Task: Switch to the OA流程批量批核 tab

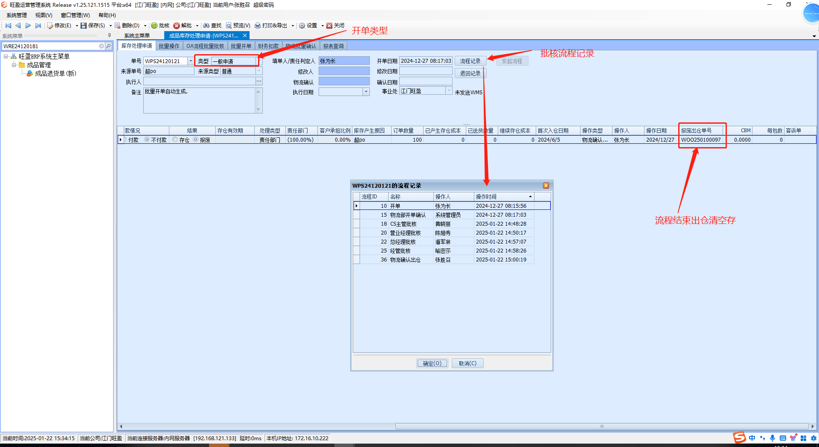Action: (205, 46)
